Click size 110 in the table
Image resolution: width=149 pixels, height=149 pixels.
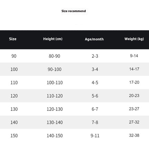(x=14, y=83)
